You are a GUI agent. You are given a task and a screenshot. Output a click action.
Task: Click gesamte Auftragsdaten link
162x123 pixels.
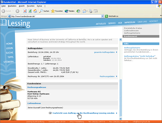(104, 52)
